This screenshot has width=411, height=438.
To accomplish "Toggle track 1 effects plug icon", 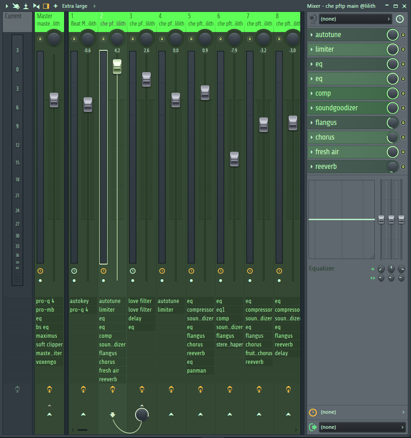I will [83, 389].
